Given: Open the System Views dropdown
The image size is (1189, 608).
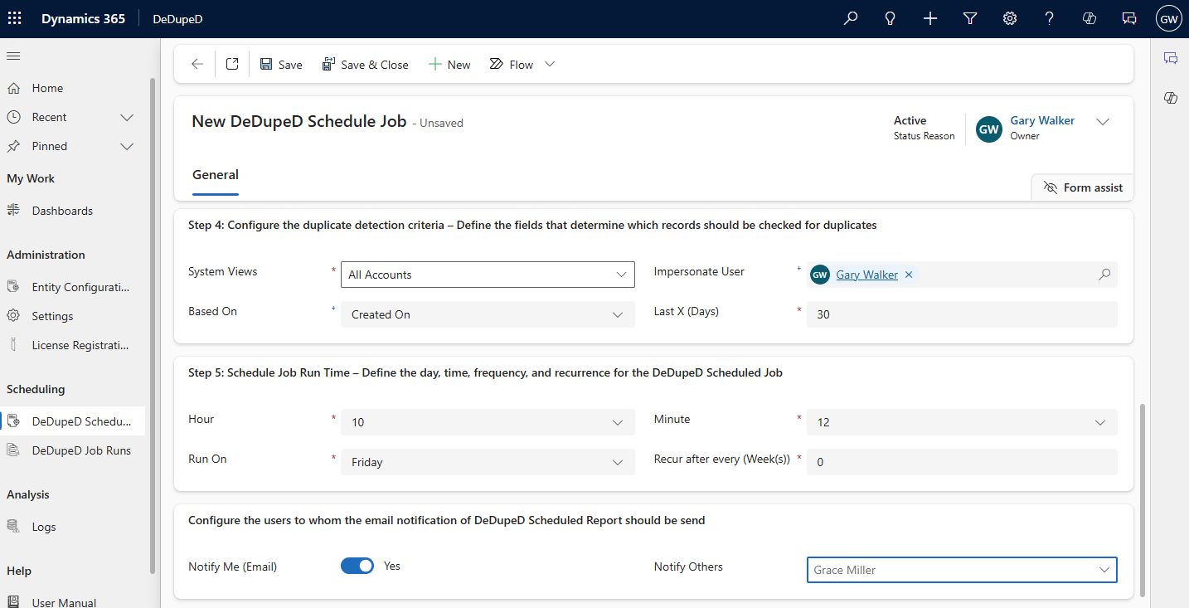Looking at the screenshot, I should [488, 275].
